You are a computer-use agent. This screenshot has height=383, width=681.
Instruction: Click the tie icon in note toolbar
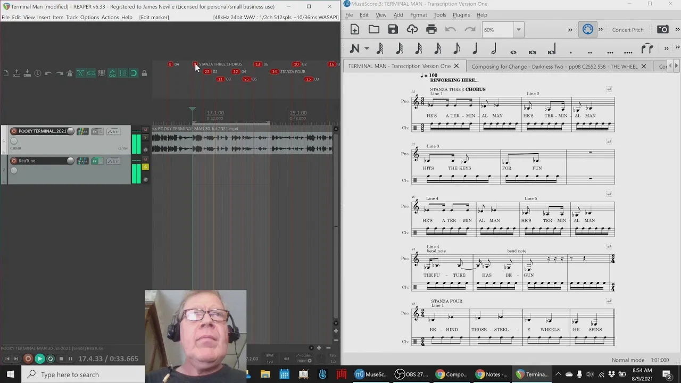[x=647, y=49]
